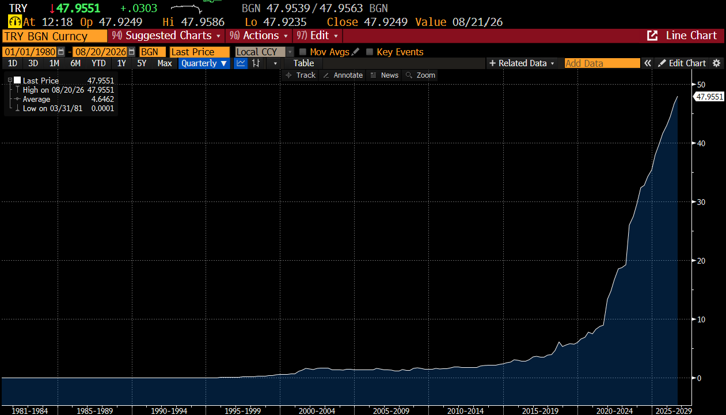Click the 50 y-axis label

point(701,84)
